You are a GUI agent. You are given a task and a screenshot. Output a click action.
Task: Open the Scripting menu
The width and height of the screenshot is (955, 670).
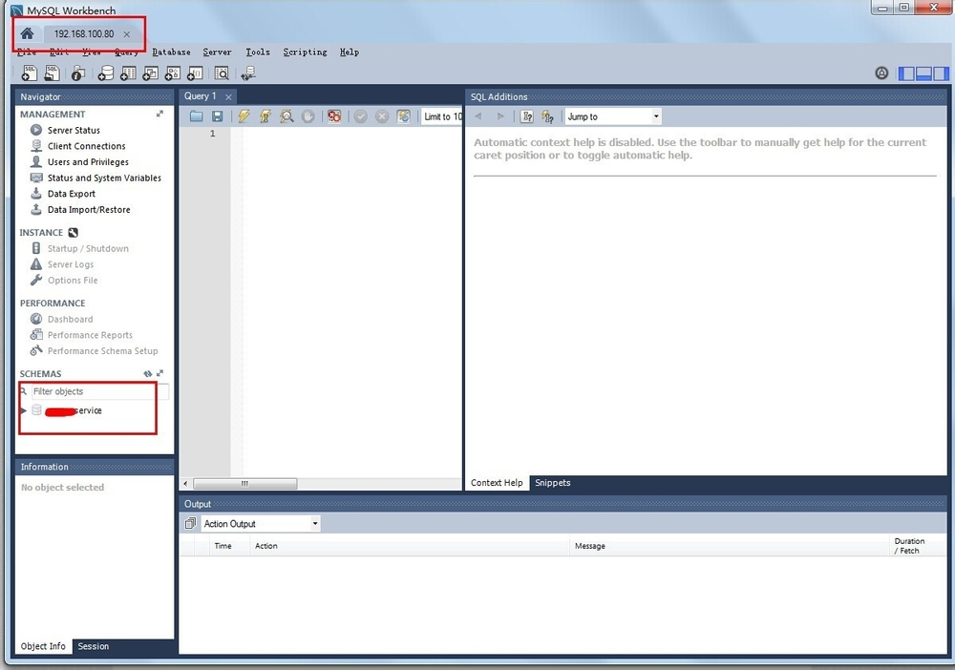(x=305, y=52)
